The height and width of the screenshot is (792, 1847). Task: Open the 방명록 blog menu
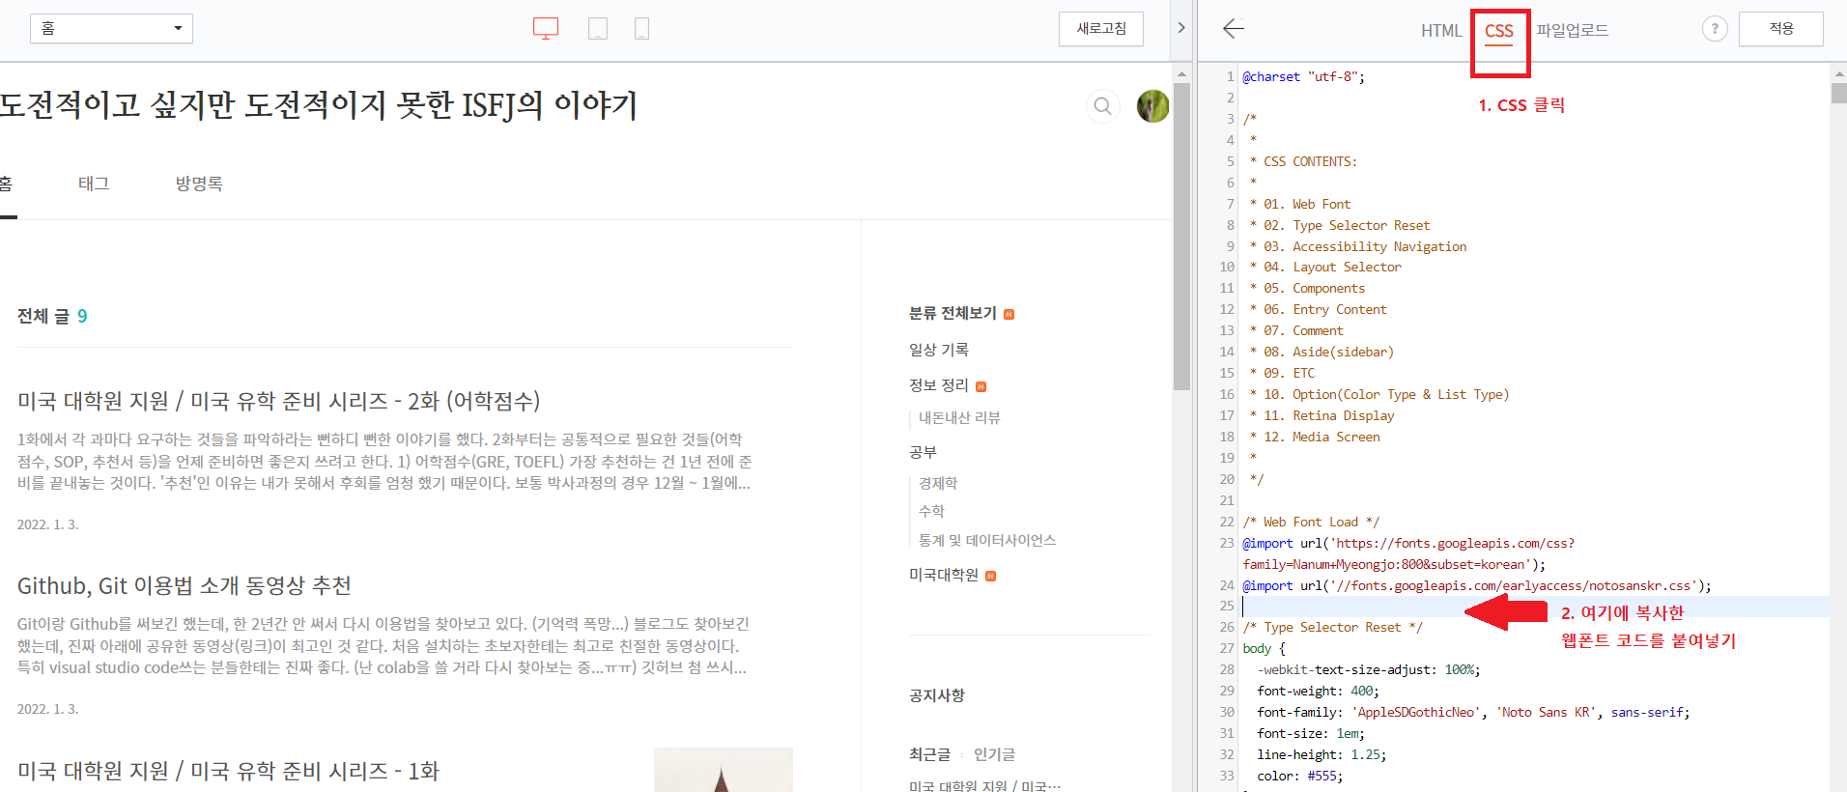tap(199, 184)
